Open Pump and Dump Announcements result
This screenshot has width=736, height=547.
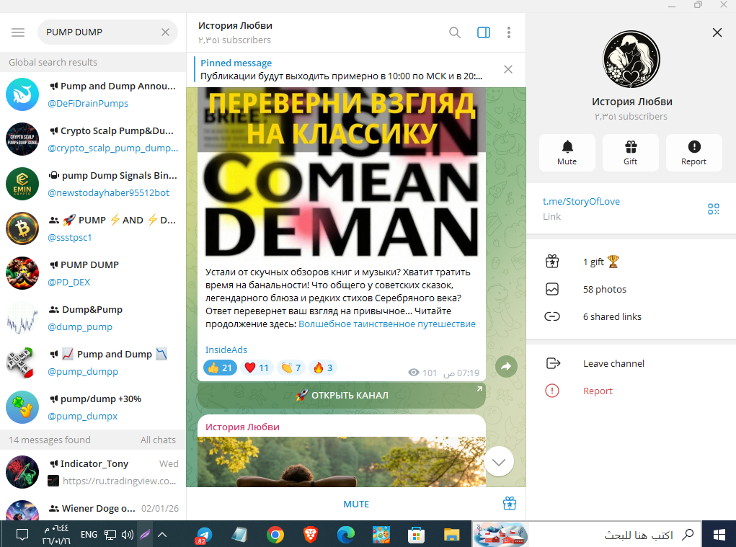(93, 94)
